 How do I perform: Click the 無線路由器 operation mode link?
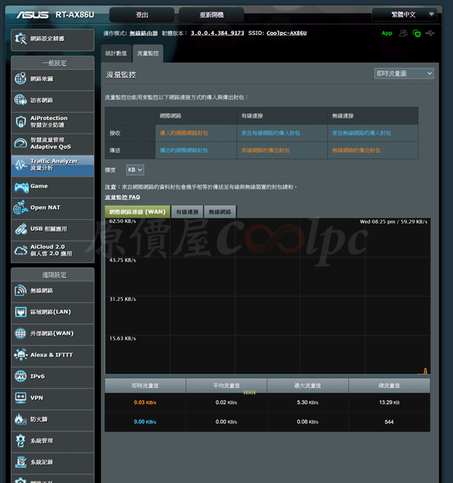[x=143, y=33]
